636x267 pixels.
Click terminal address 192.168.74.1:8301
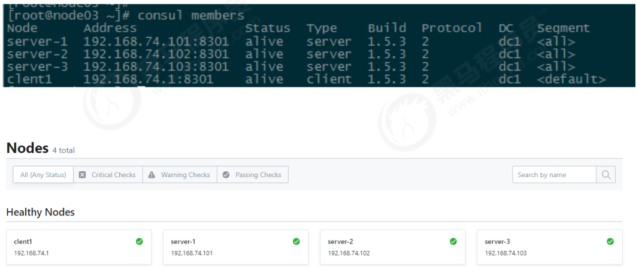click(149, 79)
